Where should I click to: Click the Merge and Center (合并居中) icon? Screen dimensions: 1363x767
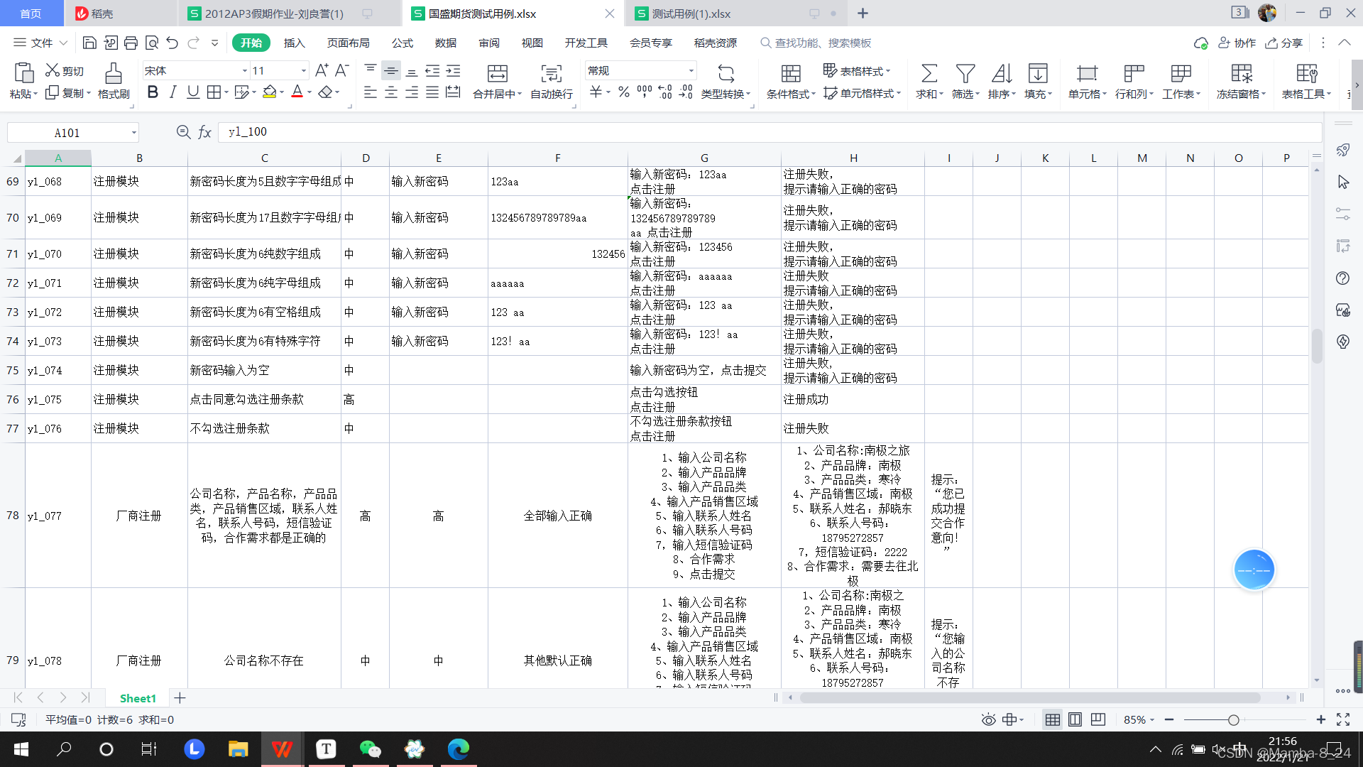point(497,73)
